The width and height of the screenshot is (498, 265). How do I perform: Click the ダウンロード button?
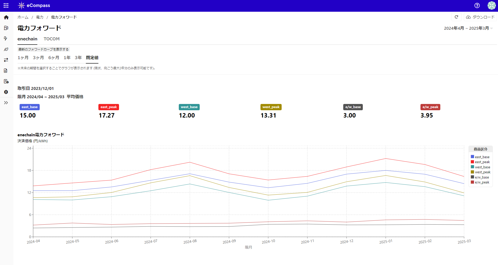click(x=480, y=17)
